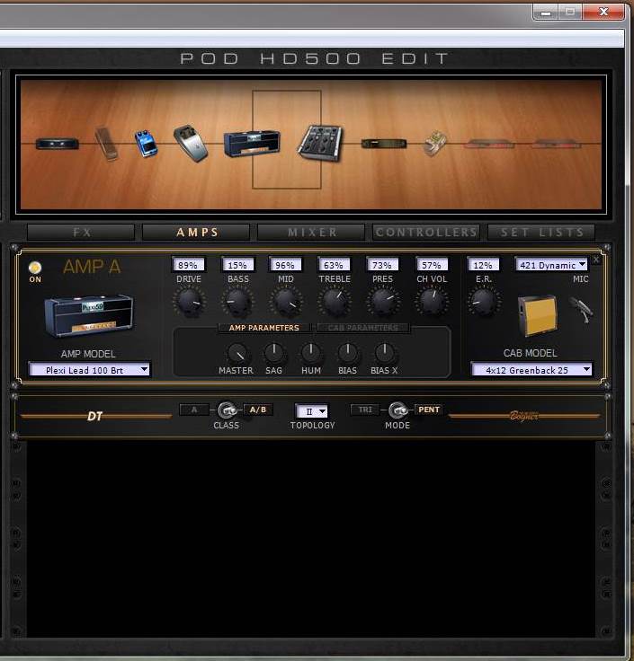
Task: Click the E.R. knob
Action: [483, 302]
